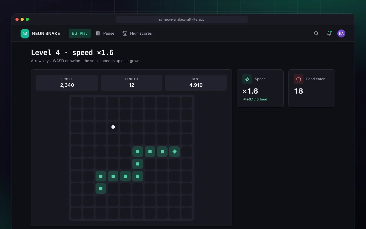The height and width of the screenshot is (229, 366).
Task: Click the Food eaten count 18
Action: coord(299,91)
